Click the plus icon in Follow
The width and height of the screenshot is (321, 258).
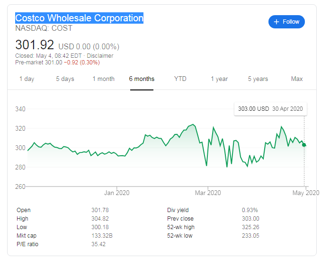pyautogui.click(x=276, y=22)
